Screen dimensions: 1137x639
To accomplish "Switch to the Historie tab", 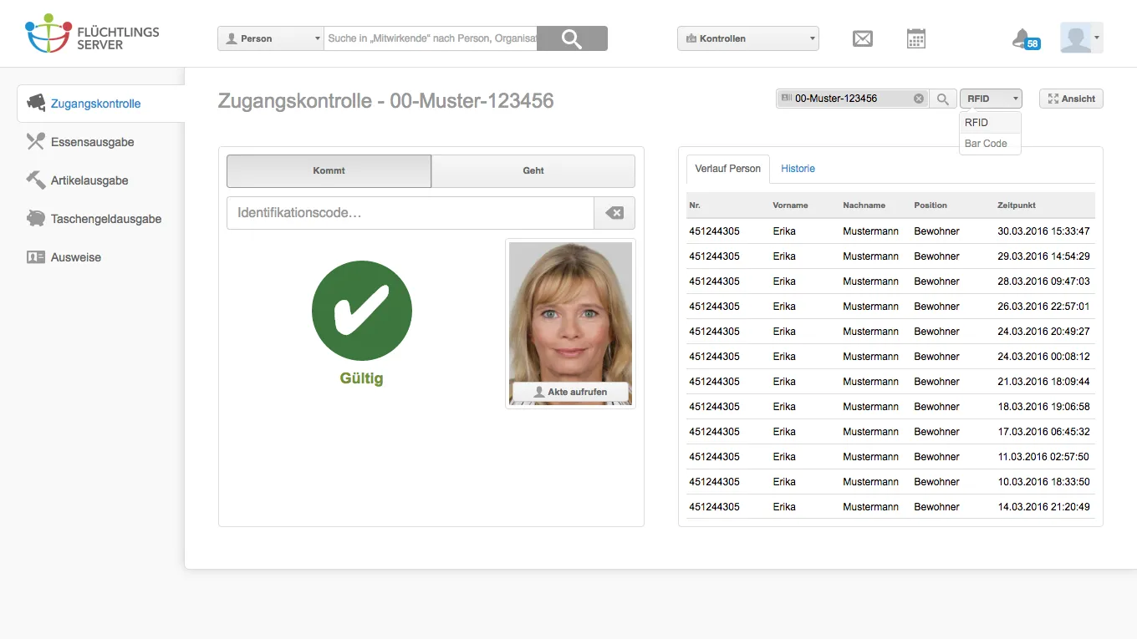I will [798, 169].
